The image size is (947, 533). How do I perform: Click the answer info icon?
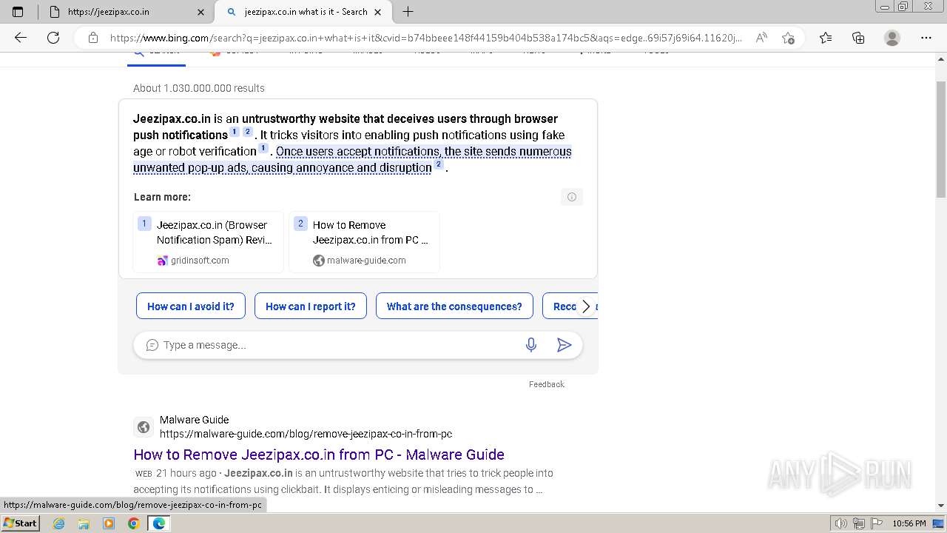coord(572,197)
